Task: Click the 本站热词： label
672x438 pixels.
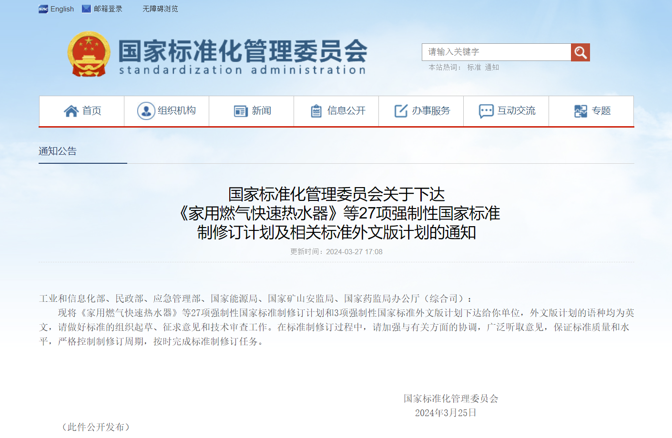Action: coord(445,68)
